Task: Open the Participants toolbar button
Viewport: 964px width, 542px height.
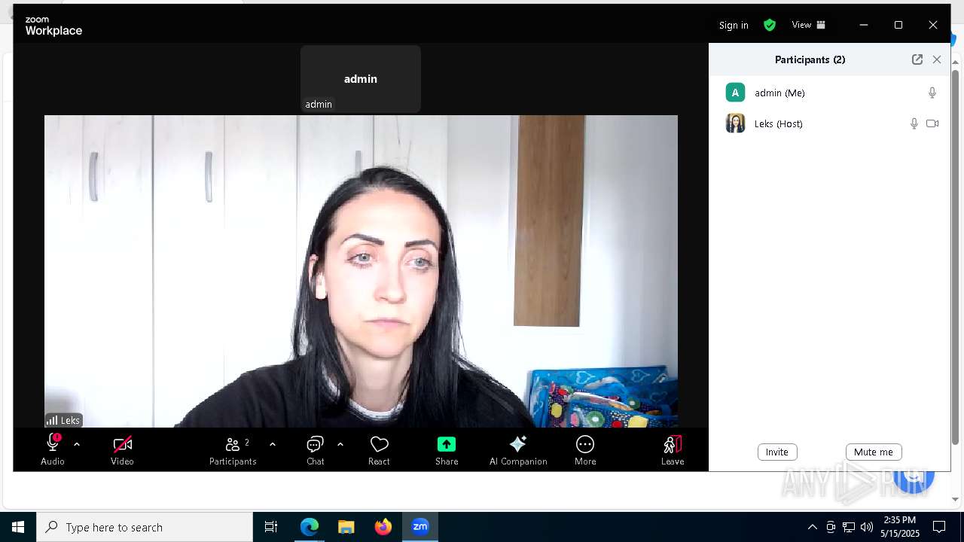Action: point(233,449)
